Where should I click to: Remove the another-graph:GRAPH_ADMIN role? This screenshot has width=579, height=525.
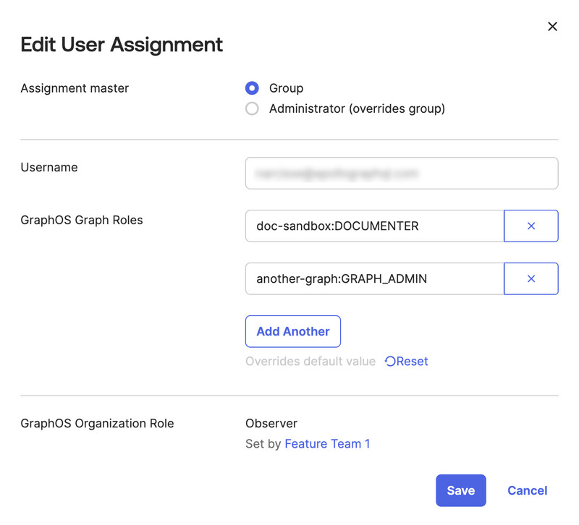[x=531, y=279]
